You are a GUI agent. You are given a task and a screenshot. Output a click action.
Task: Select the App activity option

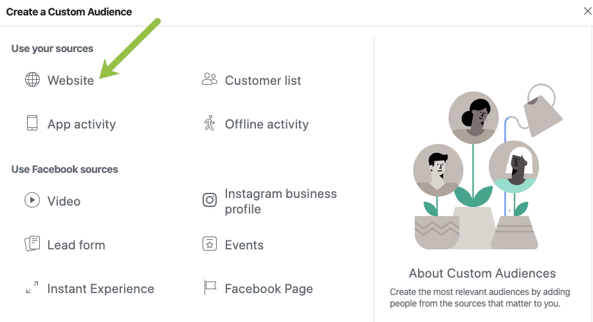[x=82, y=124]
